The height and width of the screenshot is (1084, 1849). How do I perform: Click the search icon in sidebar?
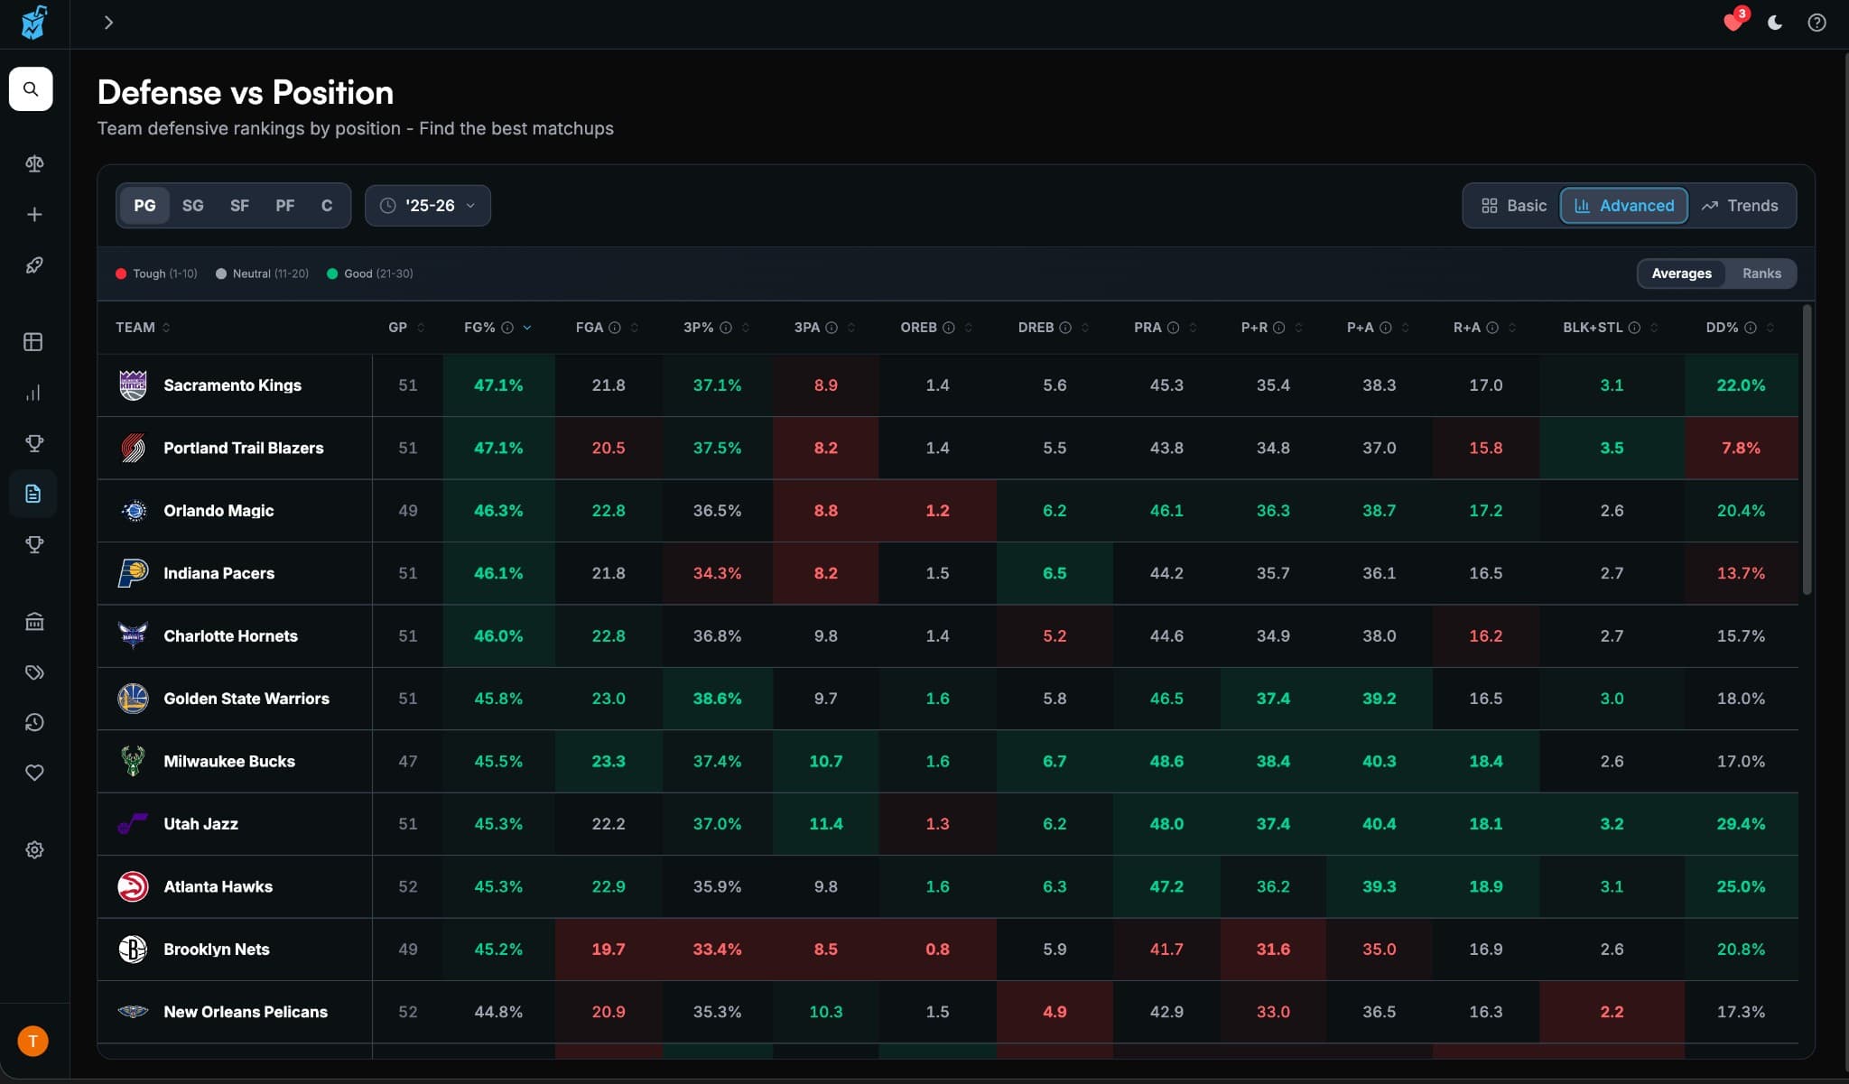tap(31, 89)
